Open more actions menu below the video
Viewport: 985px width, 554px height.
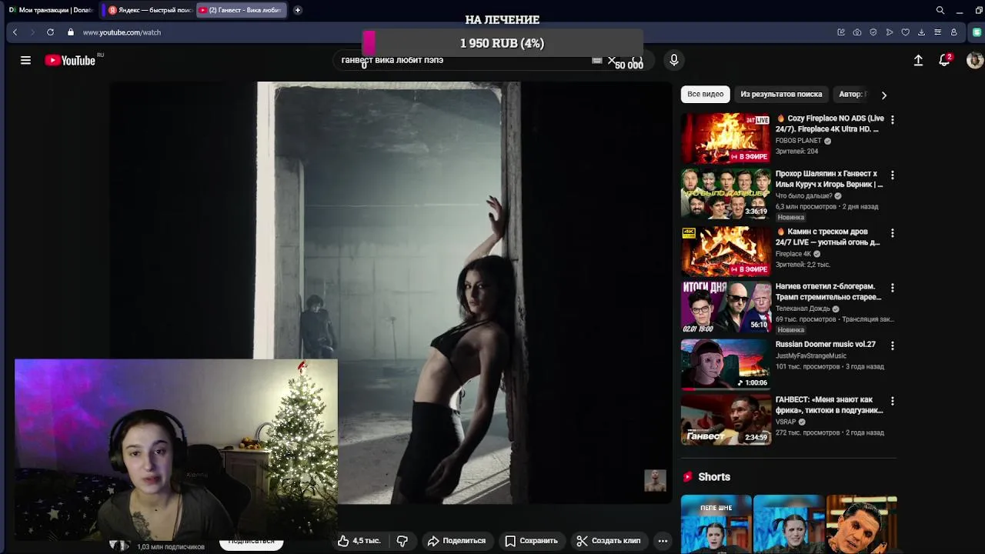point(663,541)
